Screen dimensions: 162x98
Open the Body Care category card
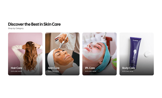coord(137,54)
